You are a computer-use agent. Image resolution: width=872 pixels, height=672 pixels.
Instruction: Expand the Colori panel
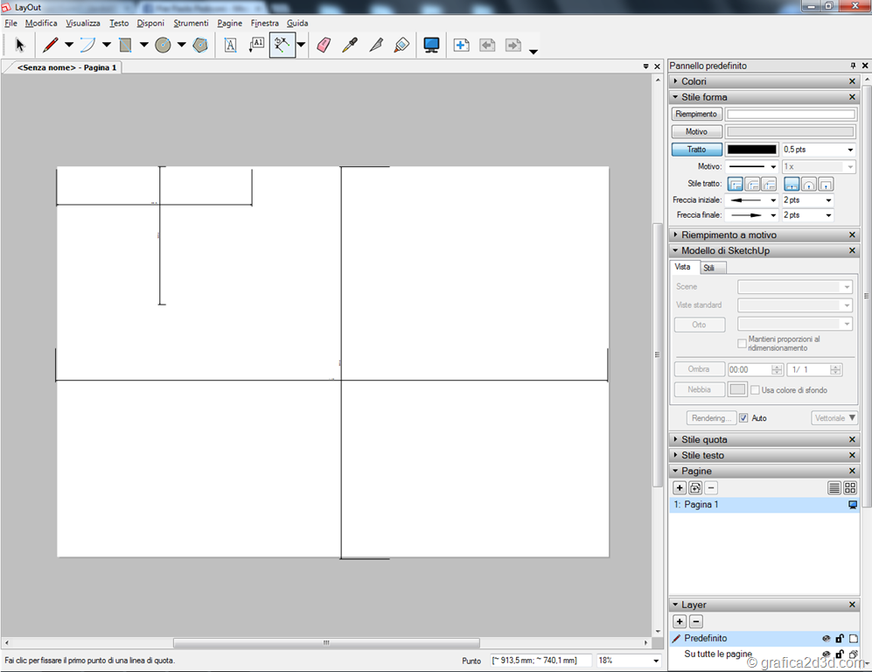[x=694, y=81]
